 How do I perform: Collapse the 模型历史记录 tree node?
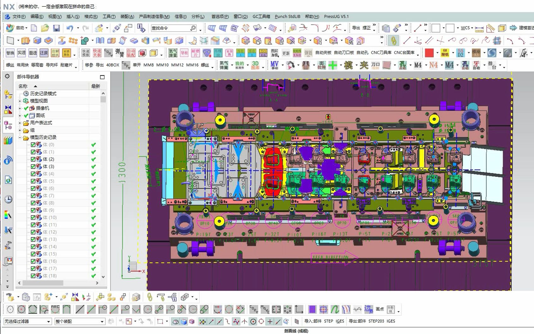point(20,137)
